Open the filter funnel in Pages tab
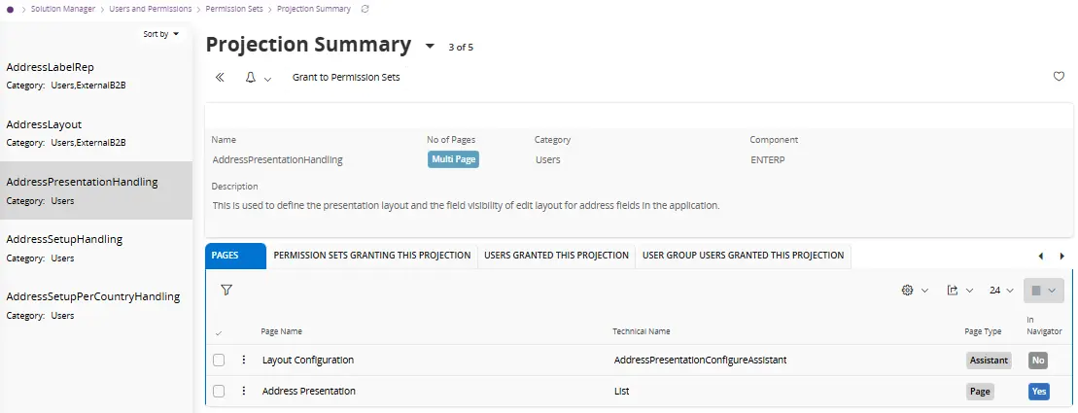Screen dimensions: 1078x413 (226, 290)
